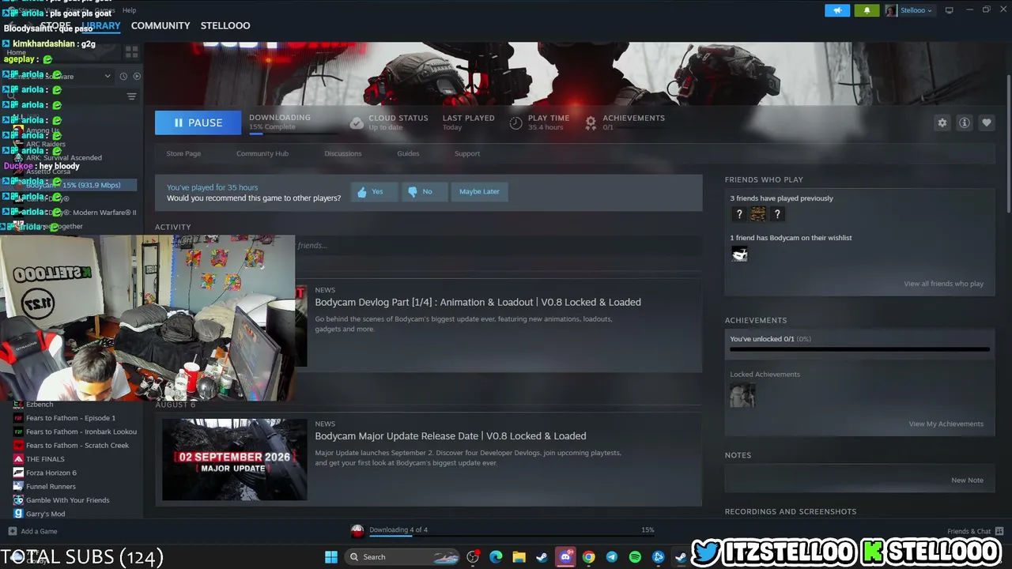This screenshot has width=1012, height=569.
Task: Open the COMMUNITY tab
Action: pyautogui.click(x=160, y=25)
